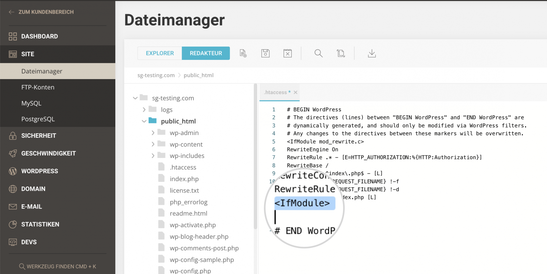
Task: Click the E-Mail envelope icon
Action: (13, 206)
